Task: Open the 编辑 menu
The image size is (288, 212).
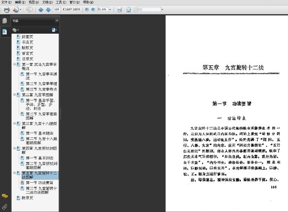Action: pyautogui.click(x=20, y=2)
